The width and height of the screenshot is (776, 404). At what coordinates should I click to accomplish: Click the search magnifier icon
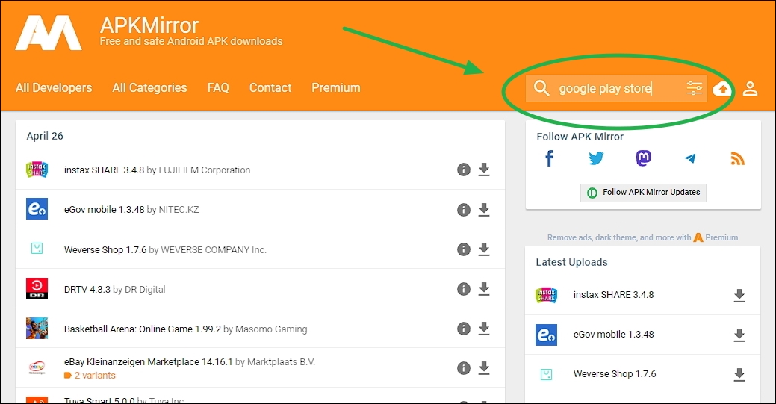[541, 88]
